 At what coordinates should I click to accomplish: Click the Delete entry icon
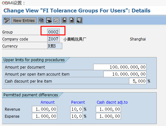pos(49,20)
